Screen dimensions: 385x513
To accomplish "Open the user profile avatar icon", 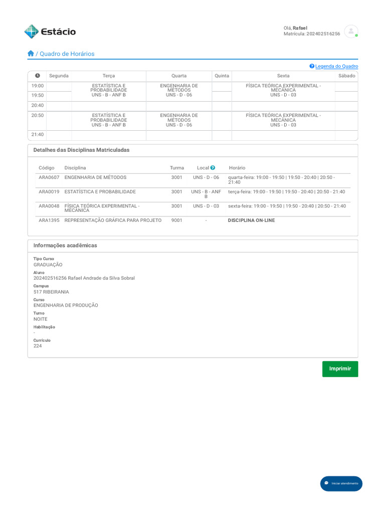I will click(x=351, y=32).
